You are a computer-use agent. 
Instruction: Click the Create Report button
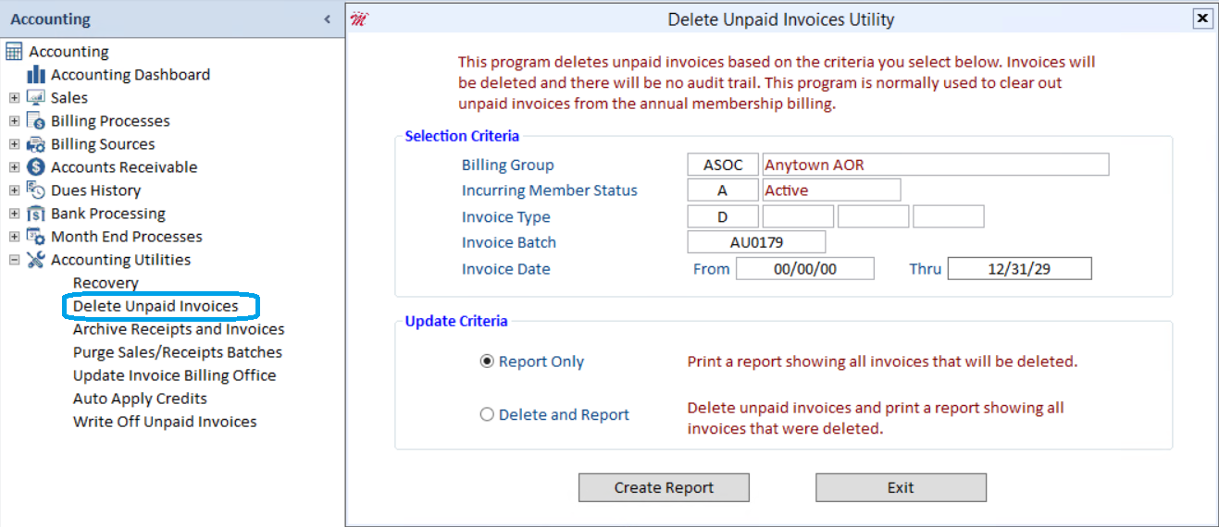pos(664,488)
